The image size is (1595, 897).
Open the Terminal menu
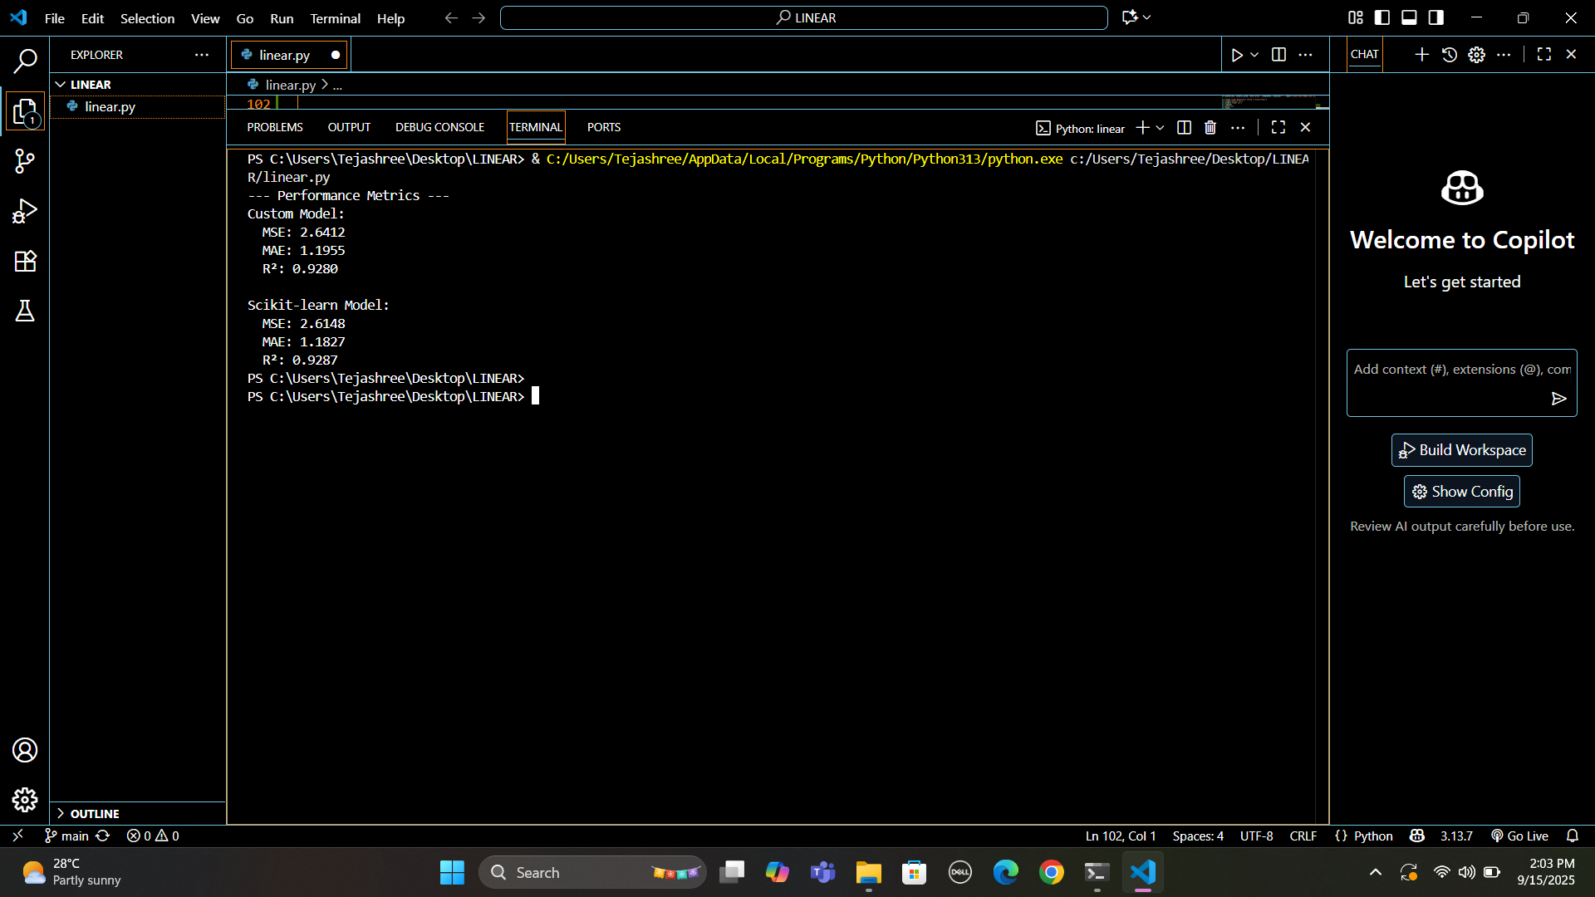(335, 18)
